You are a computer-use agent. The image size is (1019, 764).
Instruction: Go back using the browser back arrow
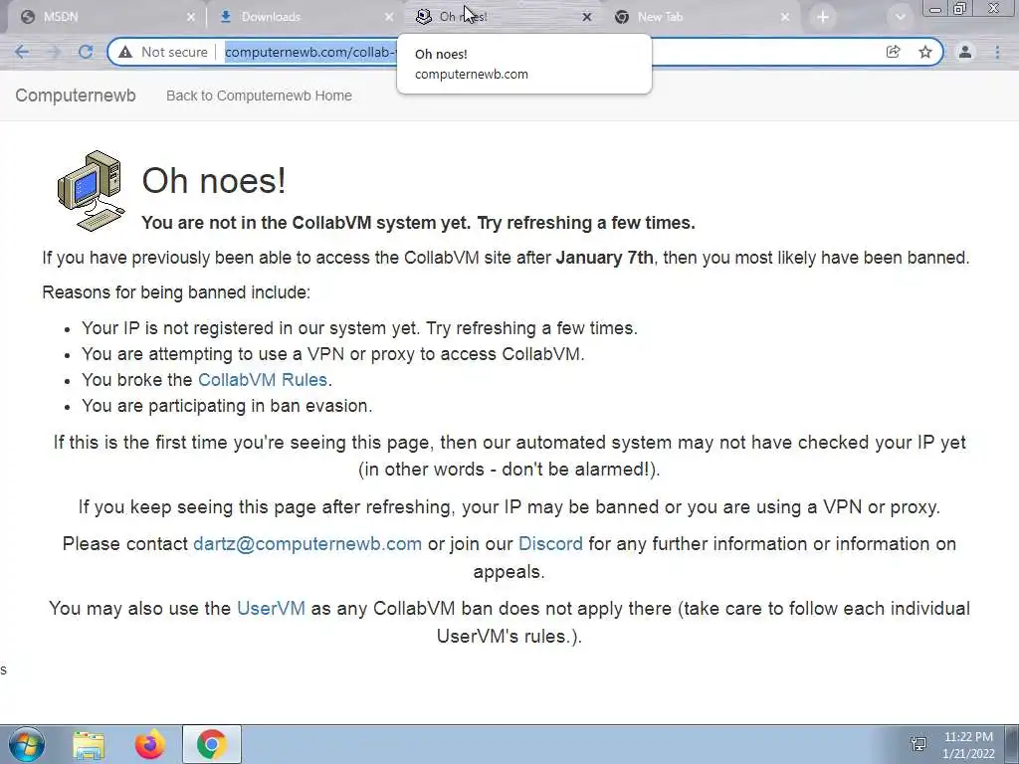point(22,52)
